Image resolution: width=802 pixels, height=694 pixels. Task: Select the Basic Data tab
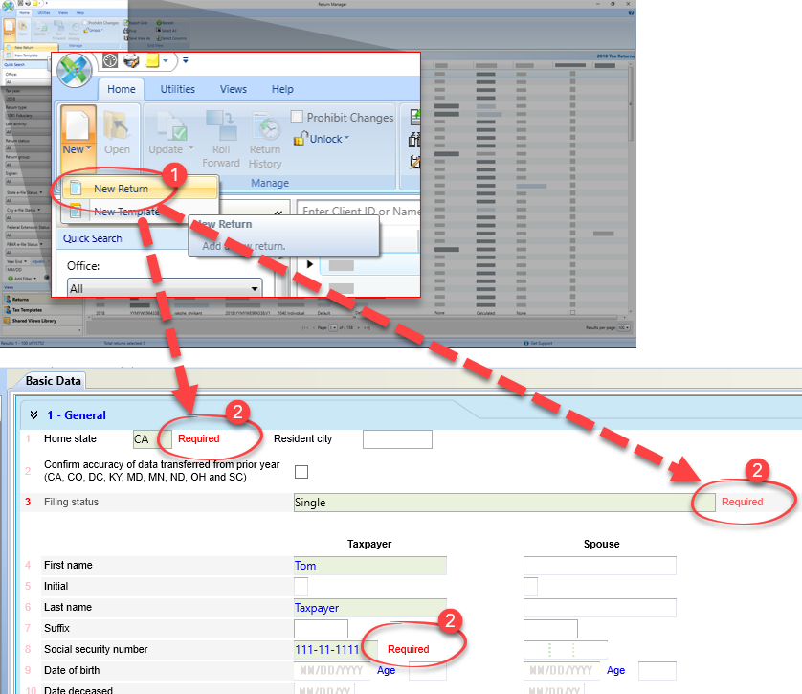(54, 381)
